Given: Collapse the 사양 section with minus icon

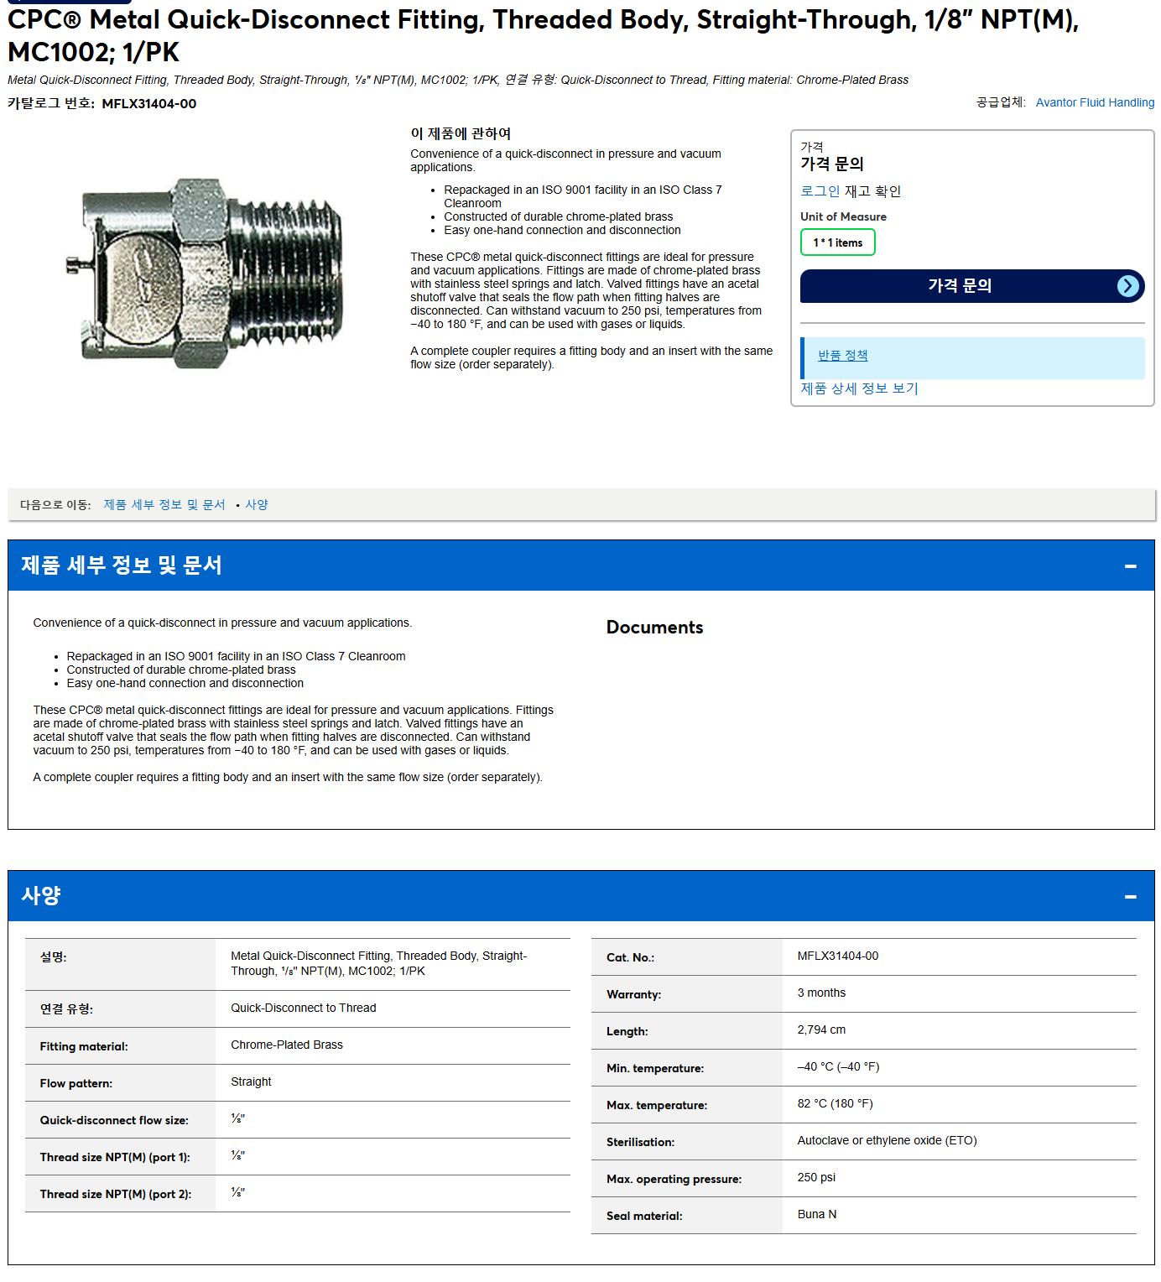Looking at the screenshot, I should click(x=1130, y=897).
